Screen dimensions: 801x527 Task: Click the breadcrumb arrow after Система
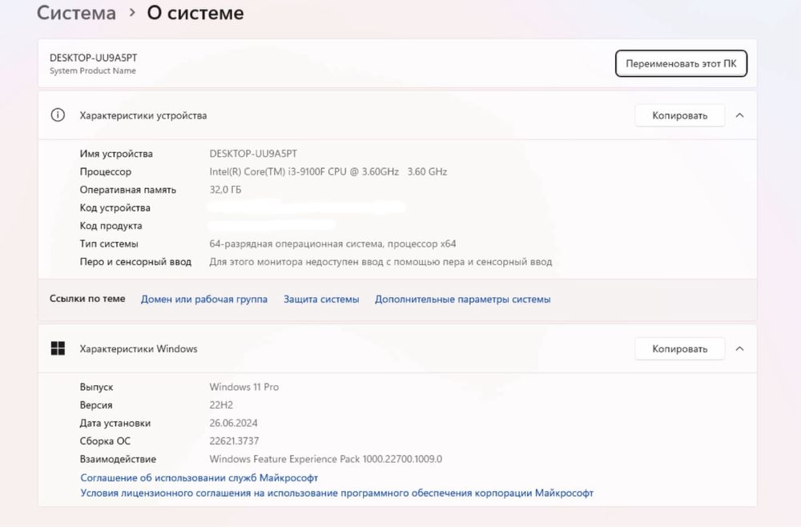coord(132,14)
